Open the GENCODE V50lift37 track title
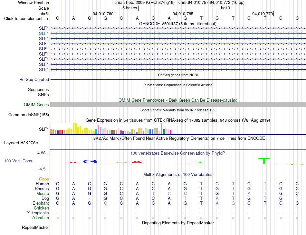The height and width of the screenshot is (235, 306). [x=178, y=24]
